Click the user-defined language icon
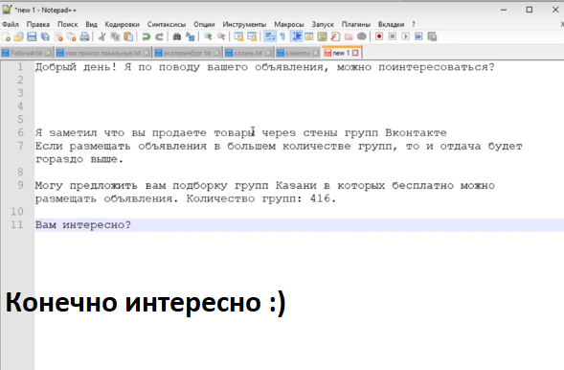The width and height of the screenshot is (564, 370). click(309, 36)
